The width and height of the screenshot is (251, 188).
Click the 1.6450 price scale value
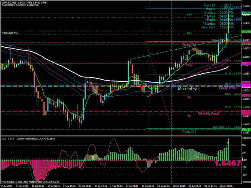coord(246,23)
